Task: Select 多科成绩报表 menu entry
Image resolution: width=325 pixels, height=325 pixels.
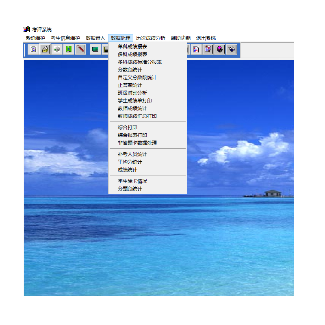Action: [x=147, y=54]
